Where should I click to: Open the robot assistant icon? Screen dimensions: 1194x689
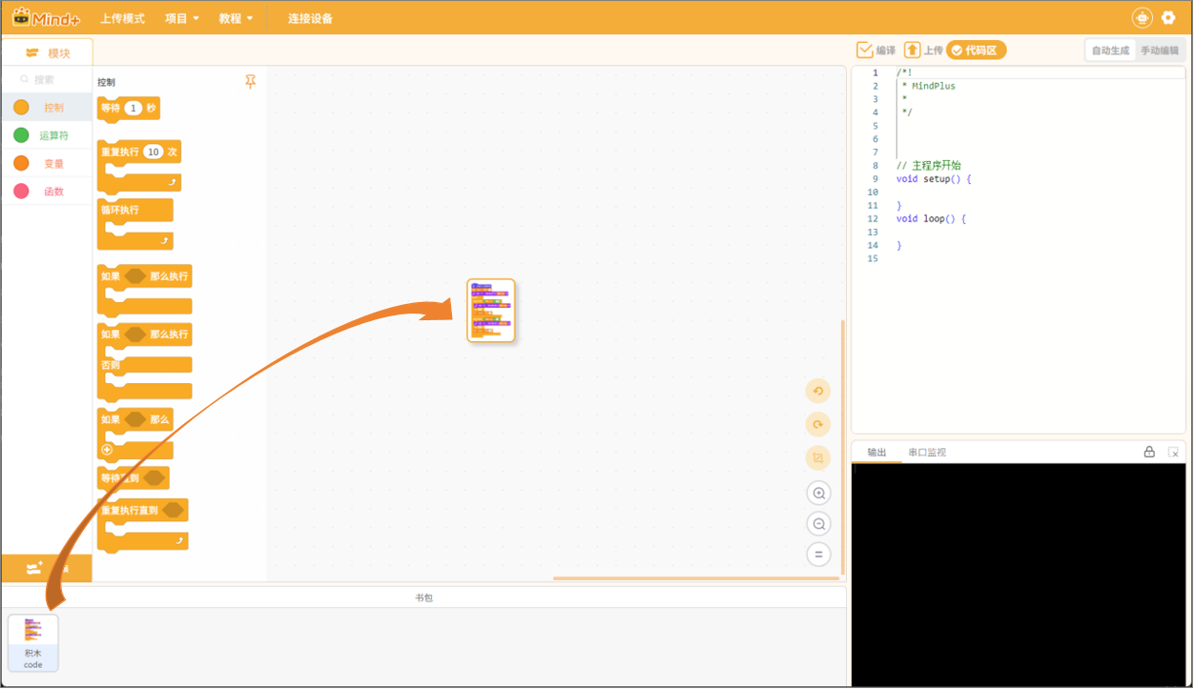(1142, 17)
